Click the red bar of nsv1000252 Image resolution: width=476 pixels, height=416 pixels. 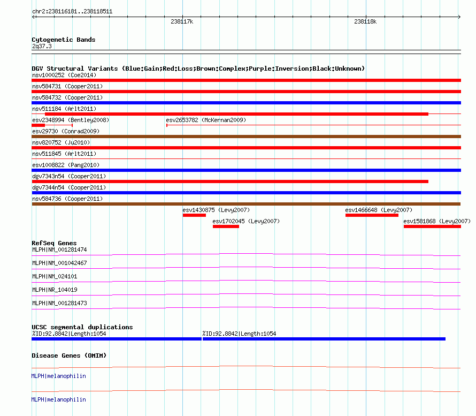[x=246, y=80]
